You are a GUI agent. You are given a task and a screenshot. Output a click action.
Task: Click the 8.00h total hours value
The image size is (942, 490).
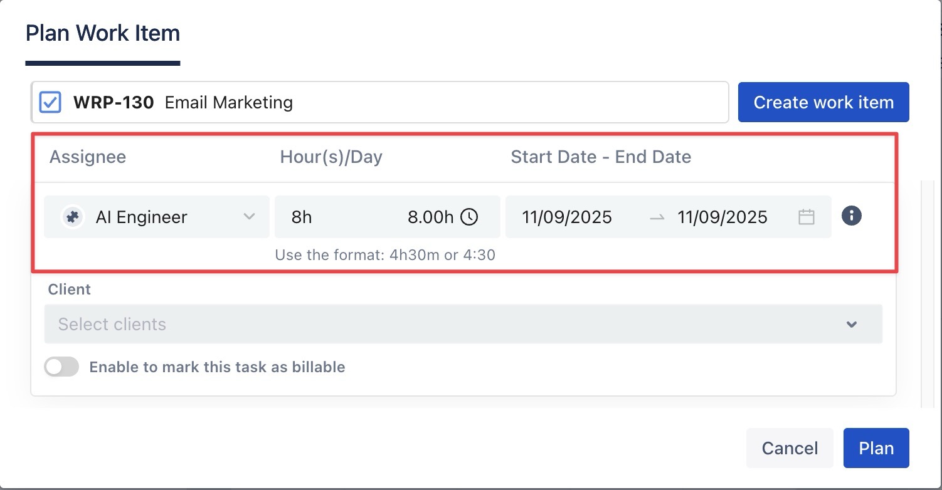430,217
